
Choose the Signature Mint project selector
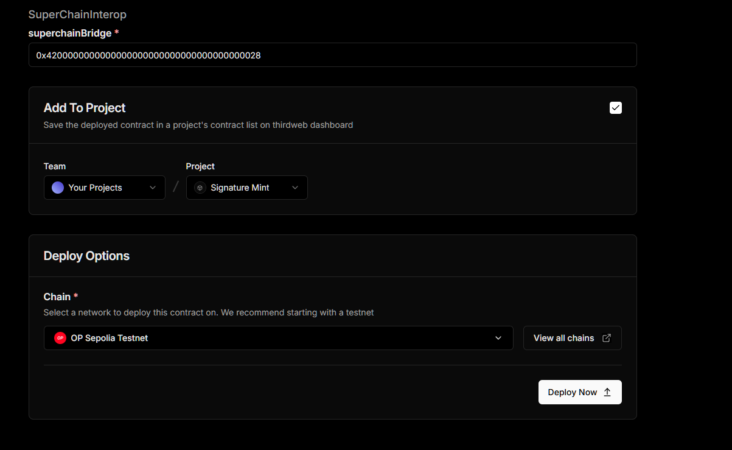coord(240,188)
